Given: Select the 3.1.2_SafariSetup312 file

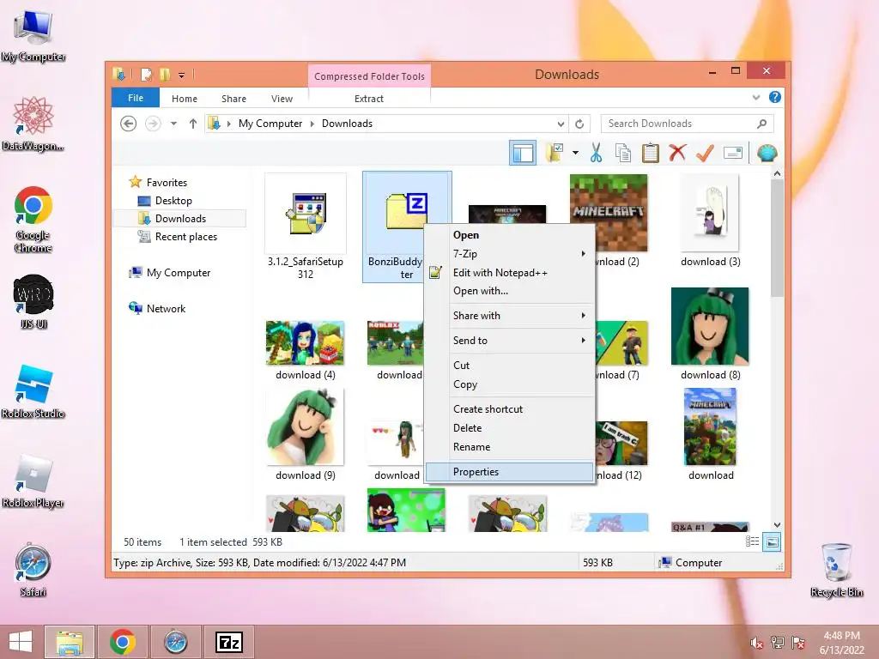Looking at the screenshot, I should point(306,227).
